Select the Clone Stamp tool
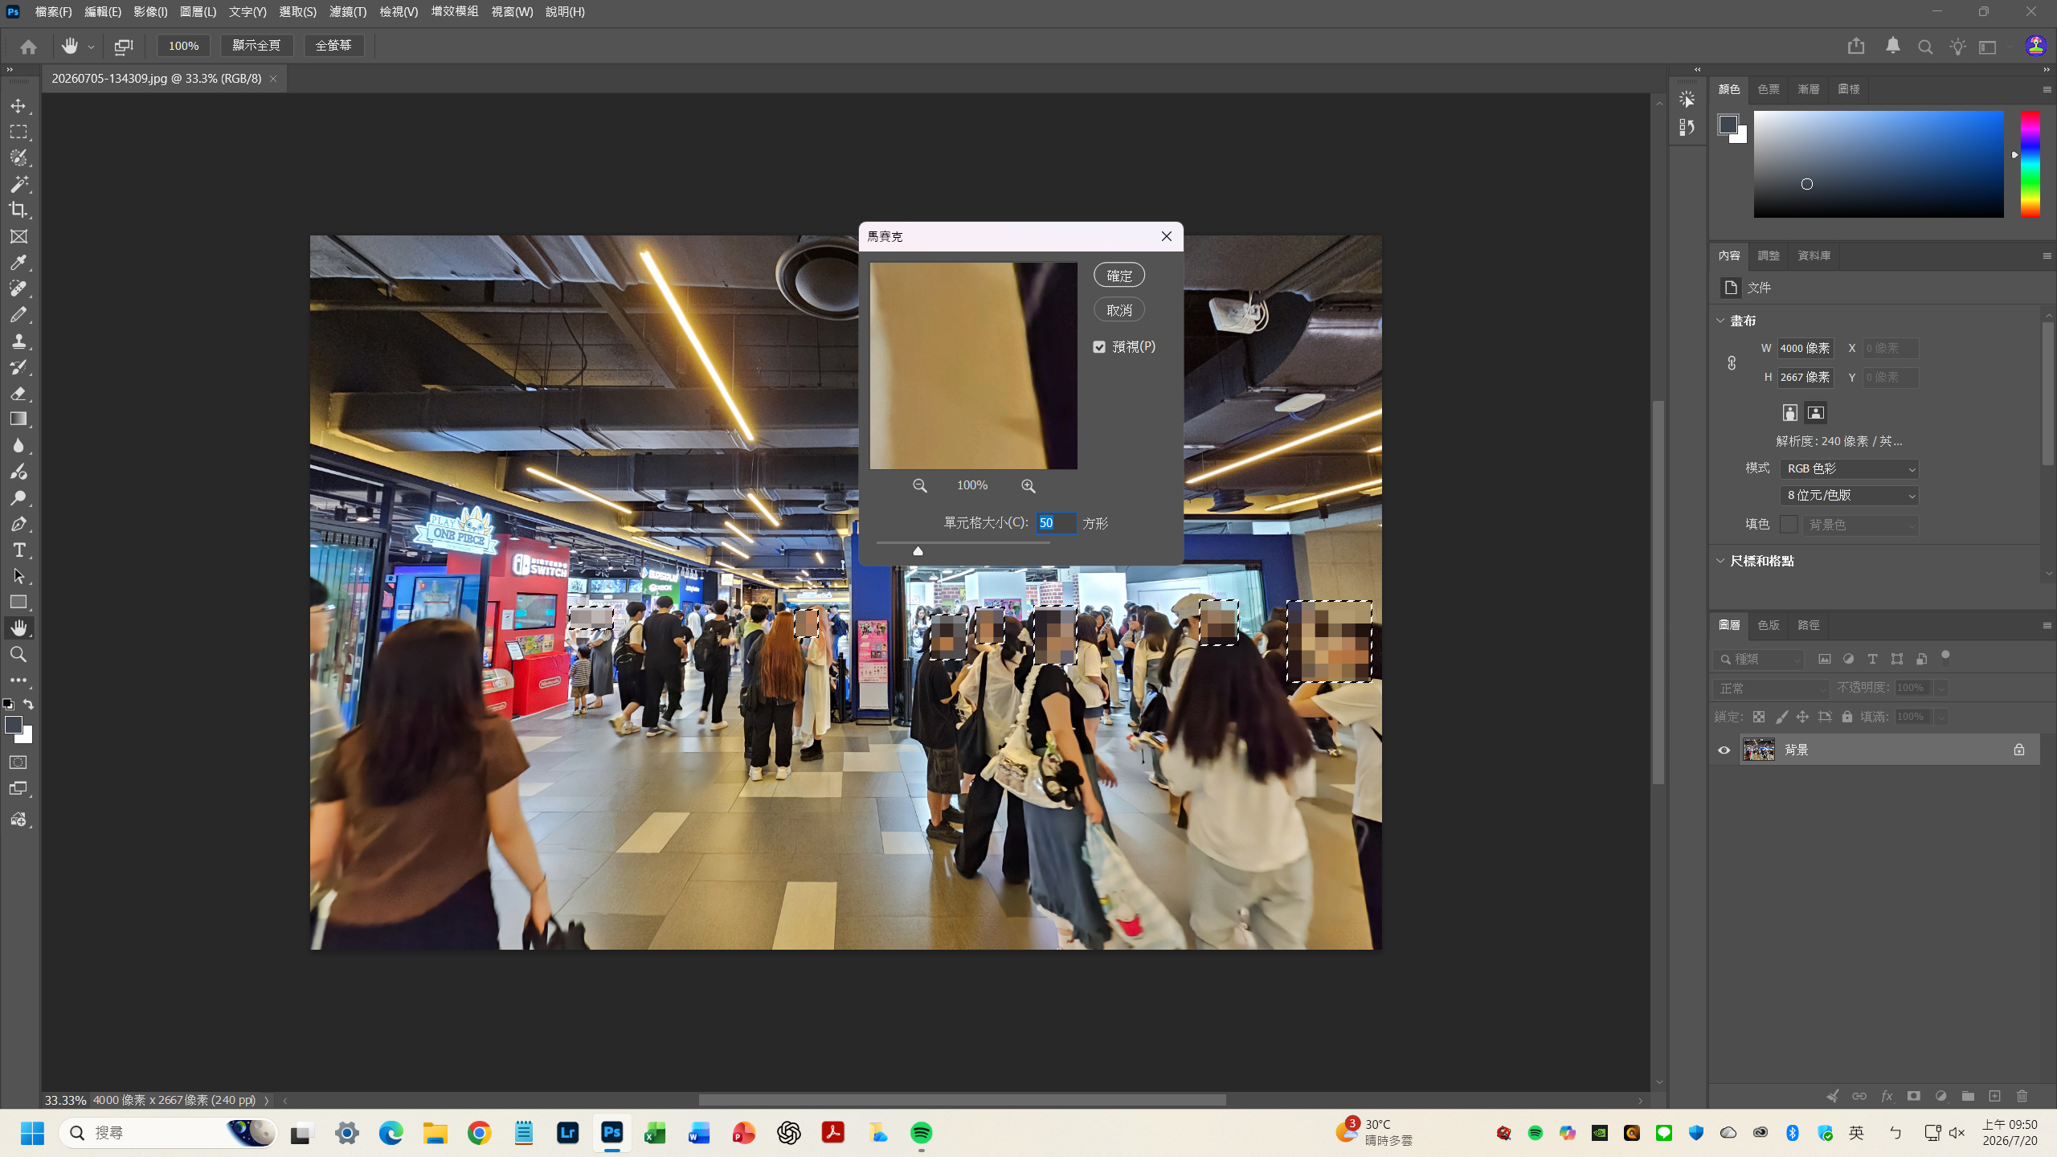The width and height of the screenshot is (2057, 1157). point(18,341)
